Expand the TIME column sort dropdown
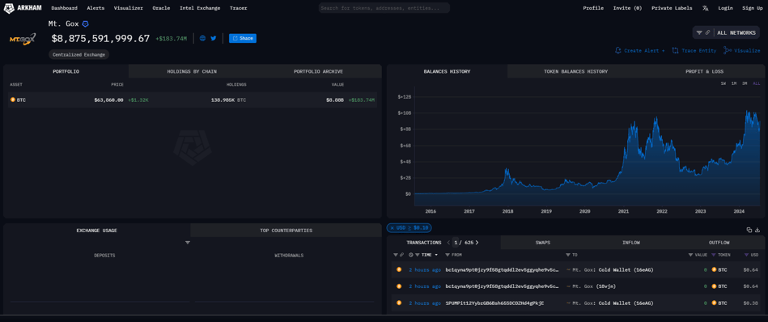 pos(436,255)
